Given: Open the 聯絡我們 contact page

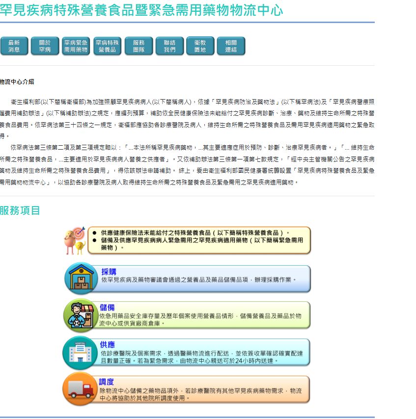Looking at the screenshot, I should (169, 46).
